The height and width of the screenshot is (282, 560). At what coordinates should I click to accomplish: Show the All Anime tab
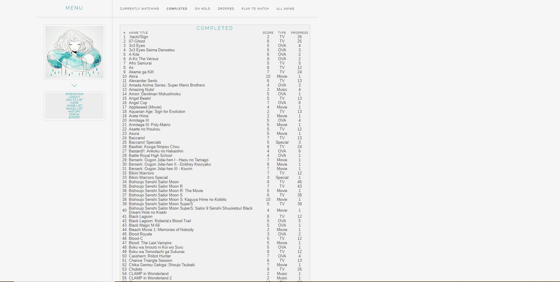(285, 9)
